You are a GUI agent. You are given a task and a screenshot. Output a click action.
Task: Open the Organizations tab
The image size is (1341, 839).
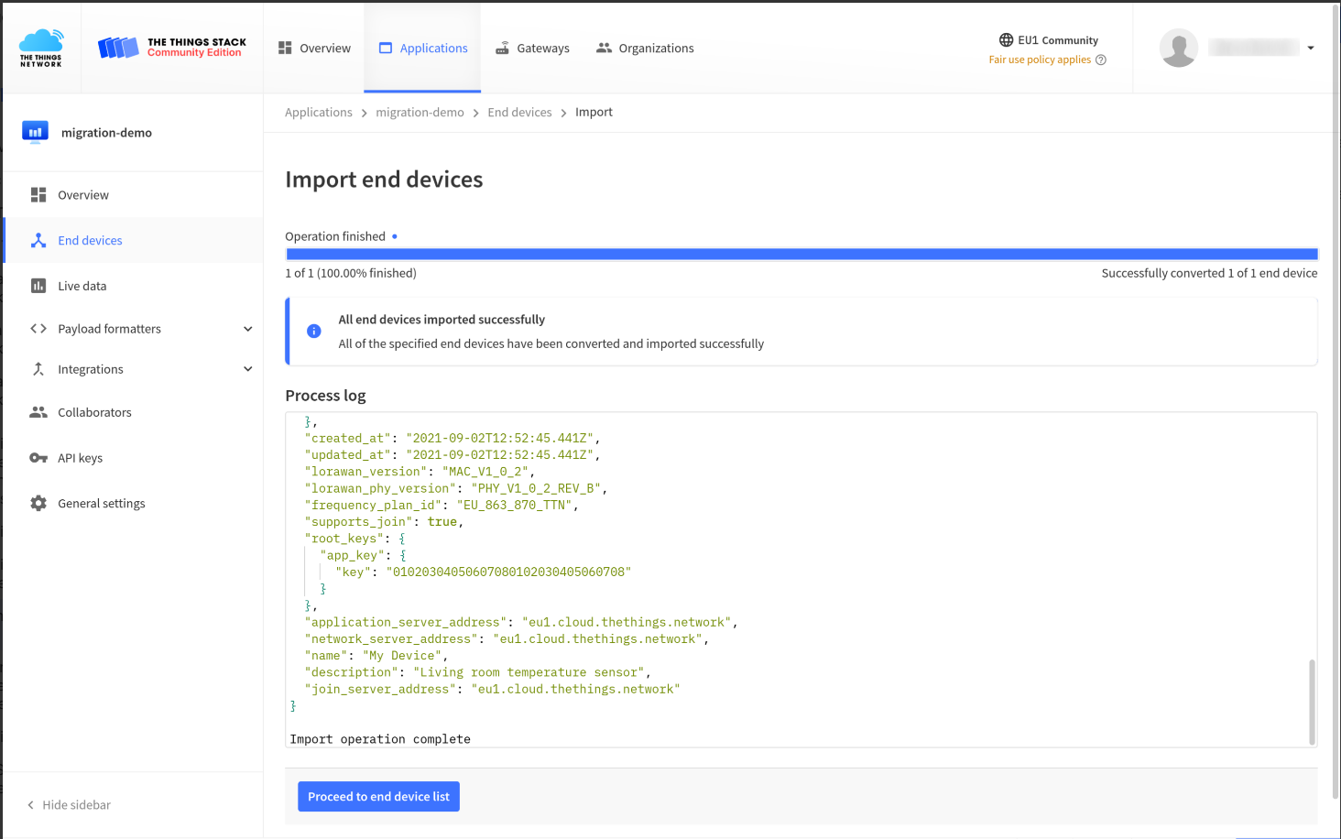tap(645, 48)
